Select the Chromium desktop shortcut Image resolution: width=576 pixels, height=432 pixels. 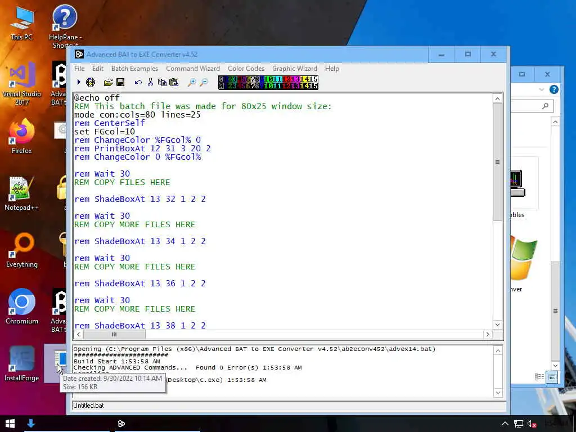22,307
